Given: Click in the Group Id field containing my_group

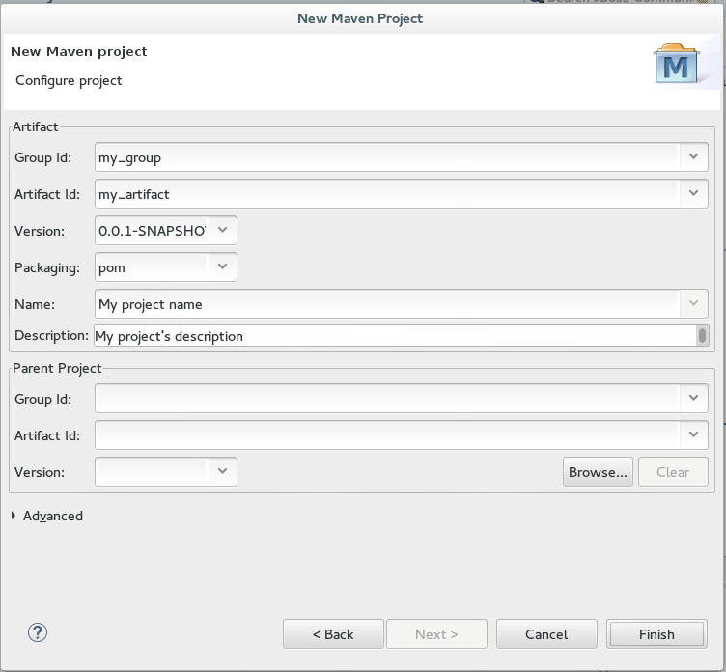Looking at the screenshot, I should click(387, 157).
